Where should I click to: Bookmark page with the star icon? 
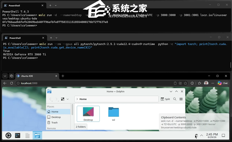click(185, 83)
